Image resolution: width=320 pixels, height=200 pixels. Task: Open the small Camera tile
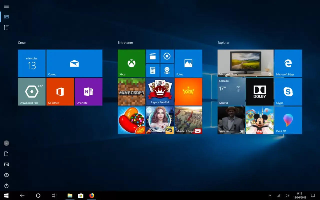[x=167, y=70]
